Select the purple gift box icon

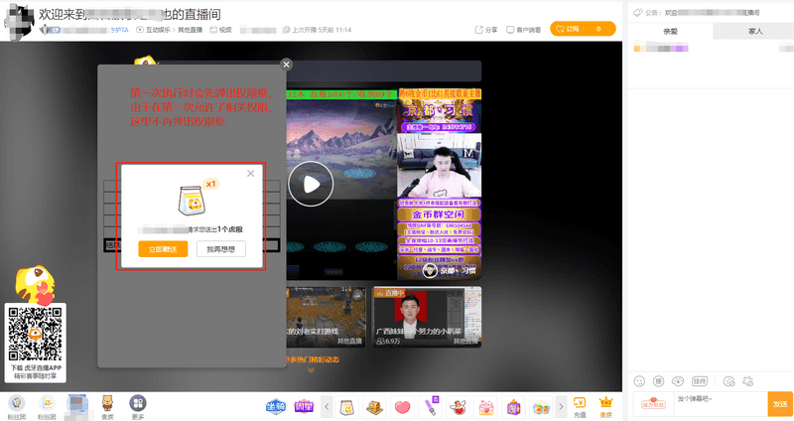click(513, 407)
